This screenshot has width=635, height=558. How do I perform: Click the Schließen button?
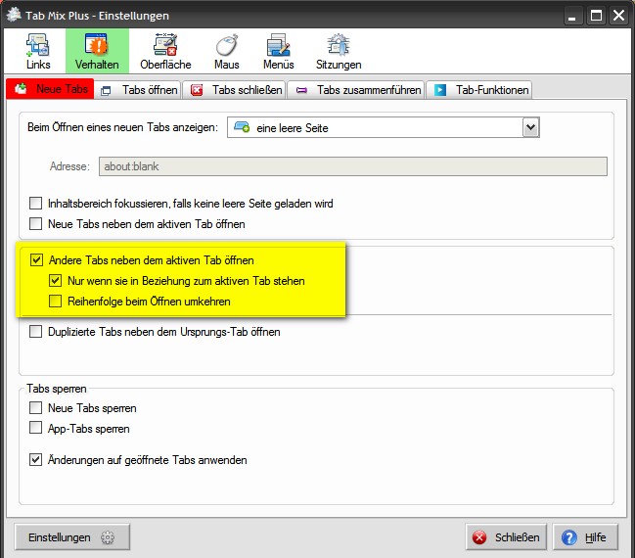(506, 536)
